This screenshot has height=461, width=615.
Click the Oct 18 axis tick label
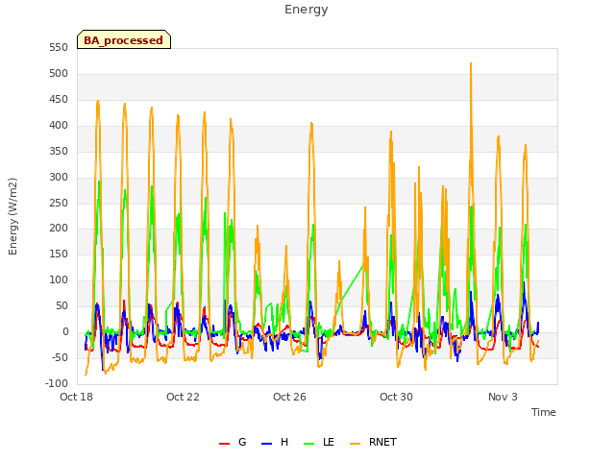(76, 397)
